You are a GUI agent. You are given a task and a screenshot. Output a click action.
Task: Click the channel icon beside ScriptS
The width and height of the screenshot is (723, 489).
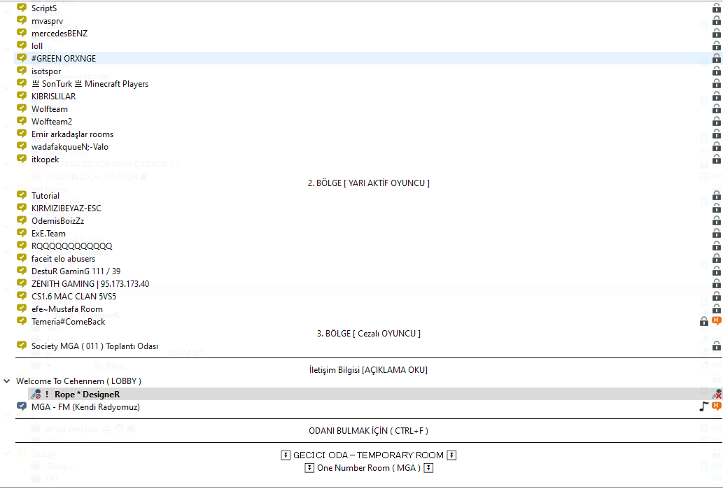click(22, 8)
